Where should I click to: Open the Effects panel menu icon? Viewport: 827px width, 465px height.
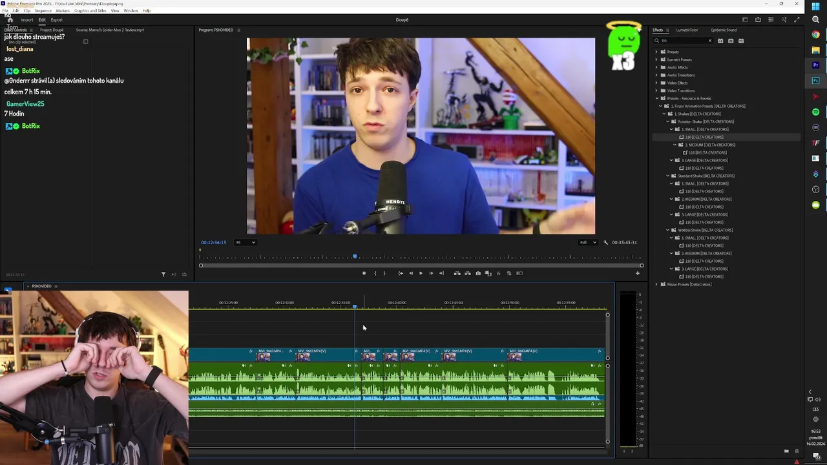pos(667,30)
